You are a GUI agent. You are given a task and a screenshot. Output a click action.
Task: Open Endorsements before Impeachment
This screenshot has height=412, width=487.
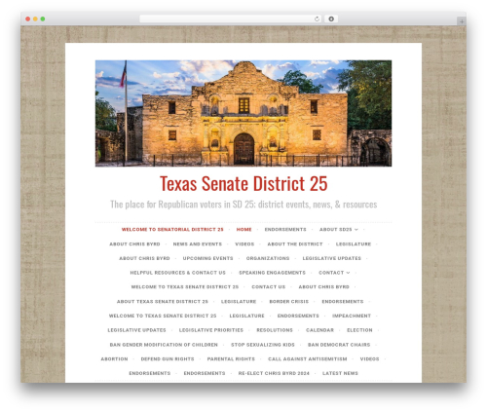point(298,316)
